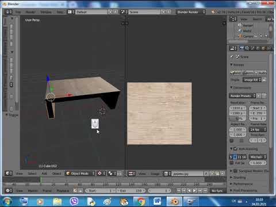Open the render Display mode dropdown

252,80
